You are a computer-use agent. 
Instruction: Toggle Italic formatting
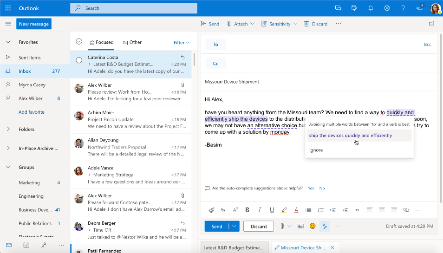pos(260,210)
